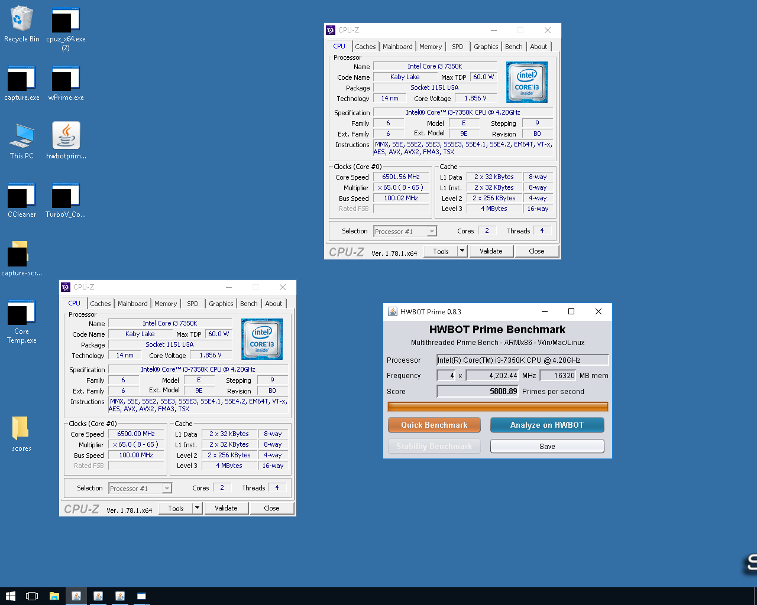Click Validate in the lower CPU-Z window
The width and height of the screenshot is (757, 605).
(x=226, y=508)
